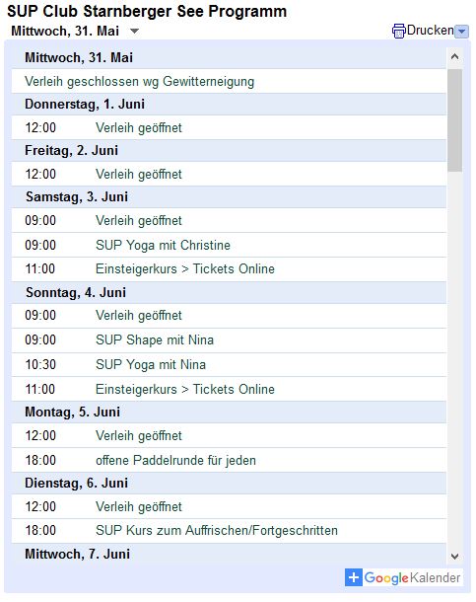Click the vertical scrollbar thumb
The image size is (476, 602).
(x=455, y=120)
